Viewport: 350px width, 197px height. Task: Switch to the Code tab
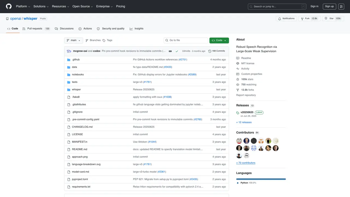click(13, 29)
